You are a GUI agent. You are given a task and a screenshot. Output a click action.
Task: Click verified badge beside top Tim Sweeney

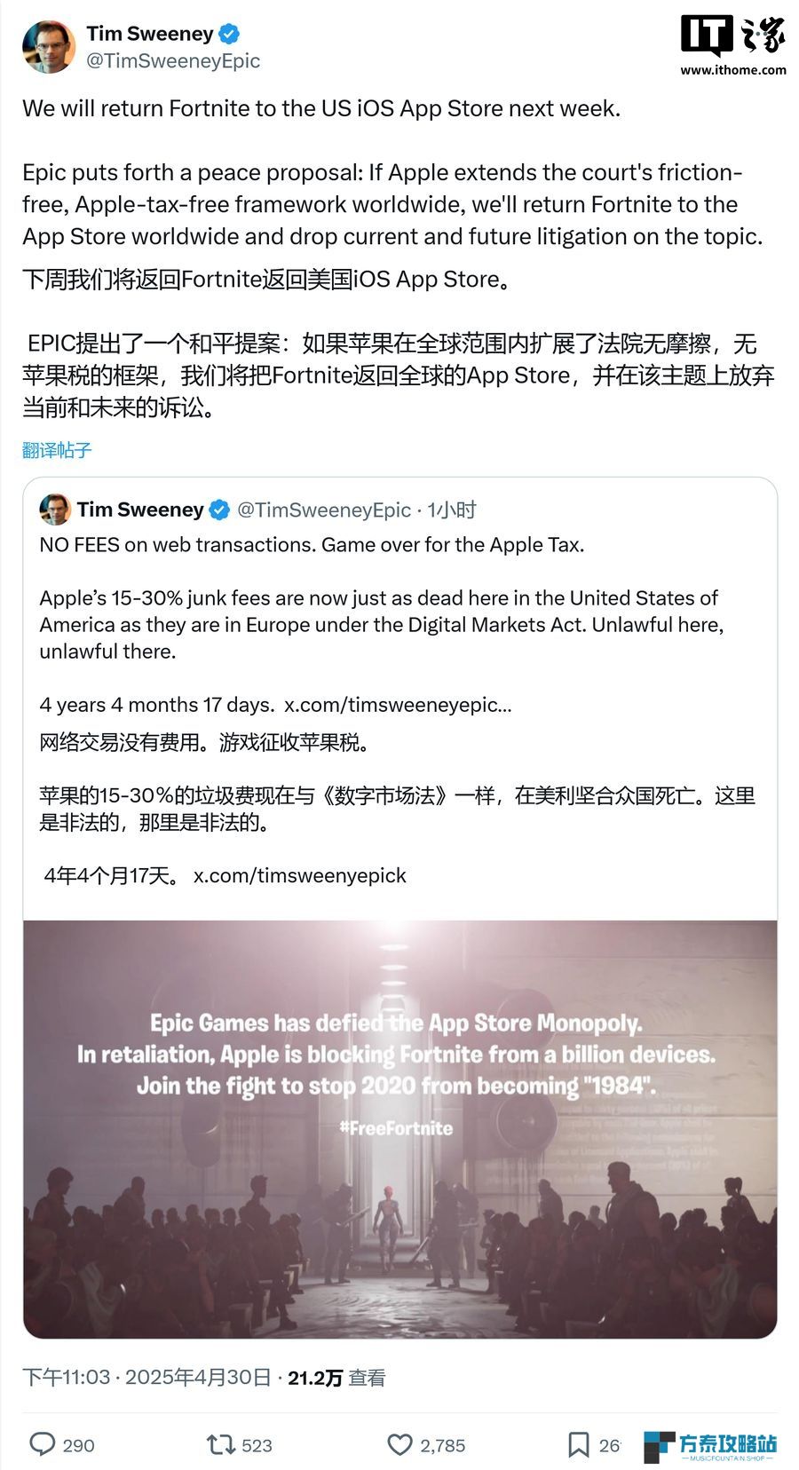[x=229, y=34]
